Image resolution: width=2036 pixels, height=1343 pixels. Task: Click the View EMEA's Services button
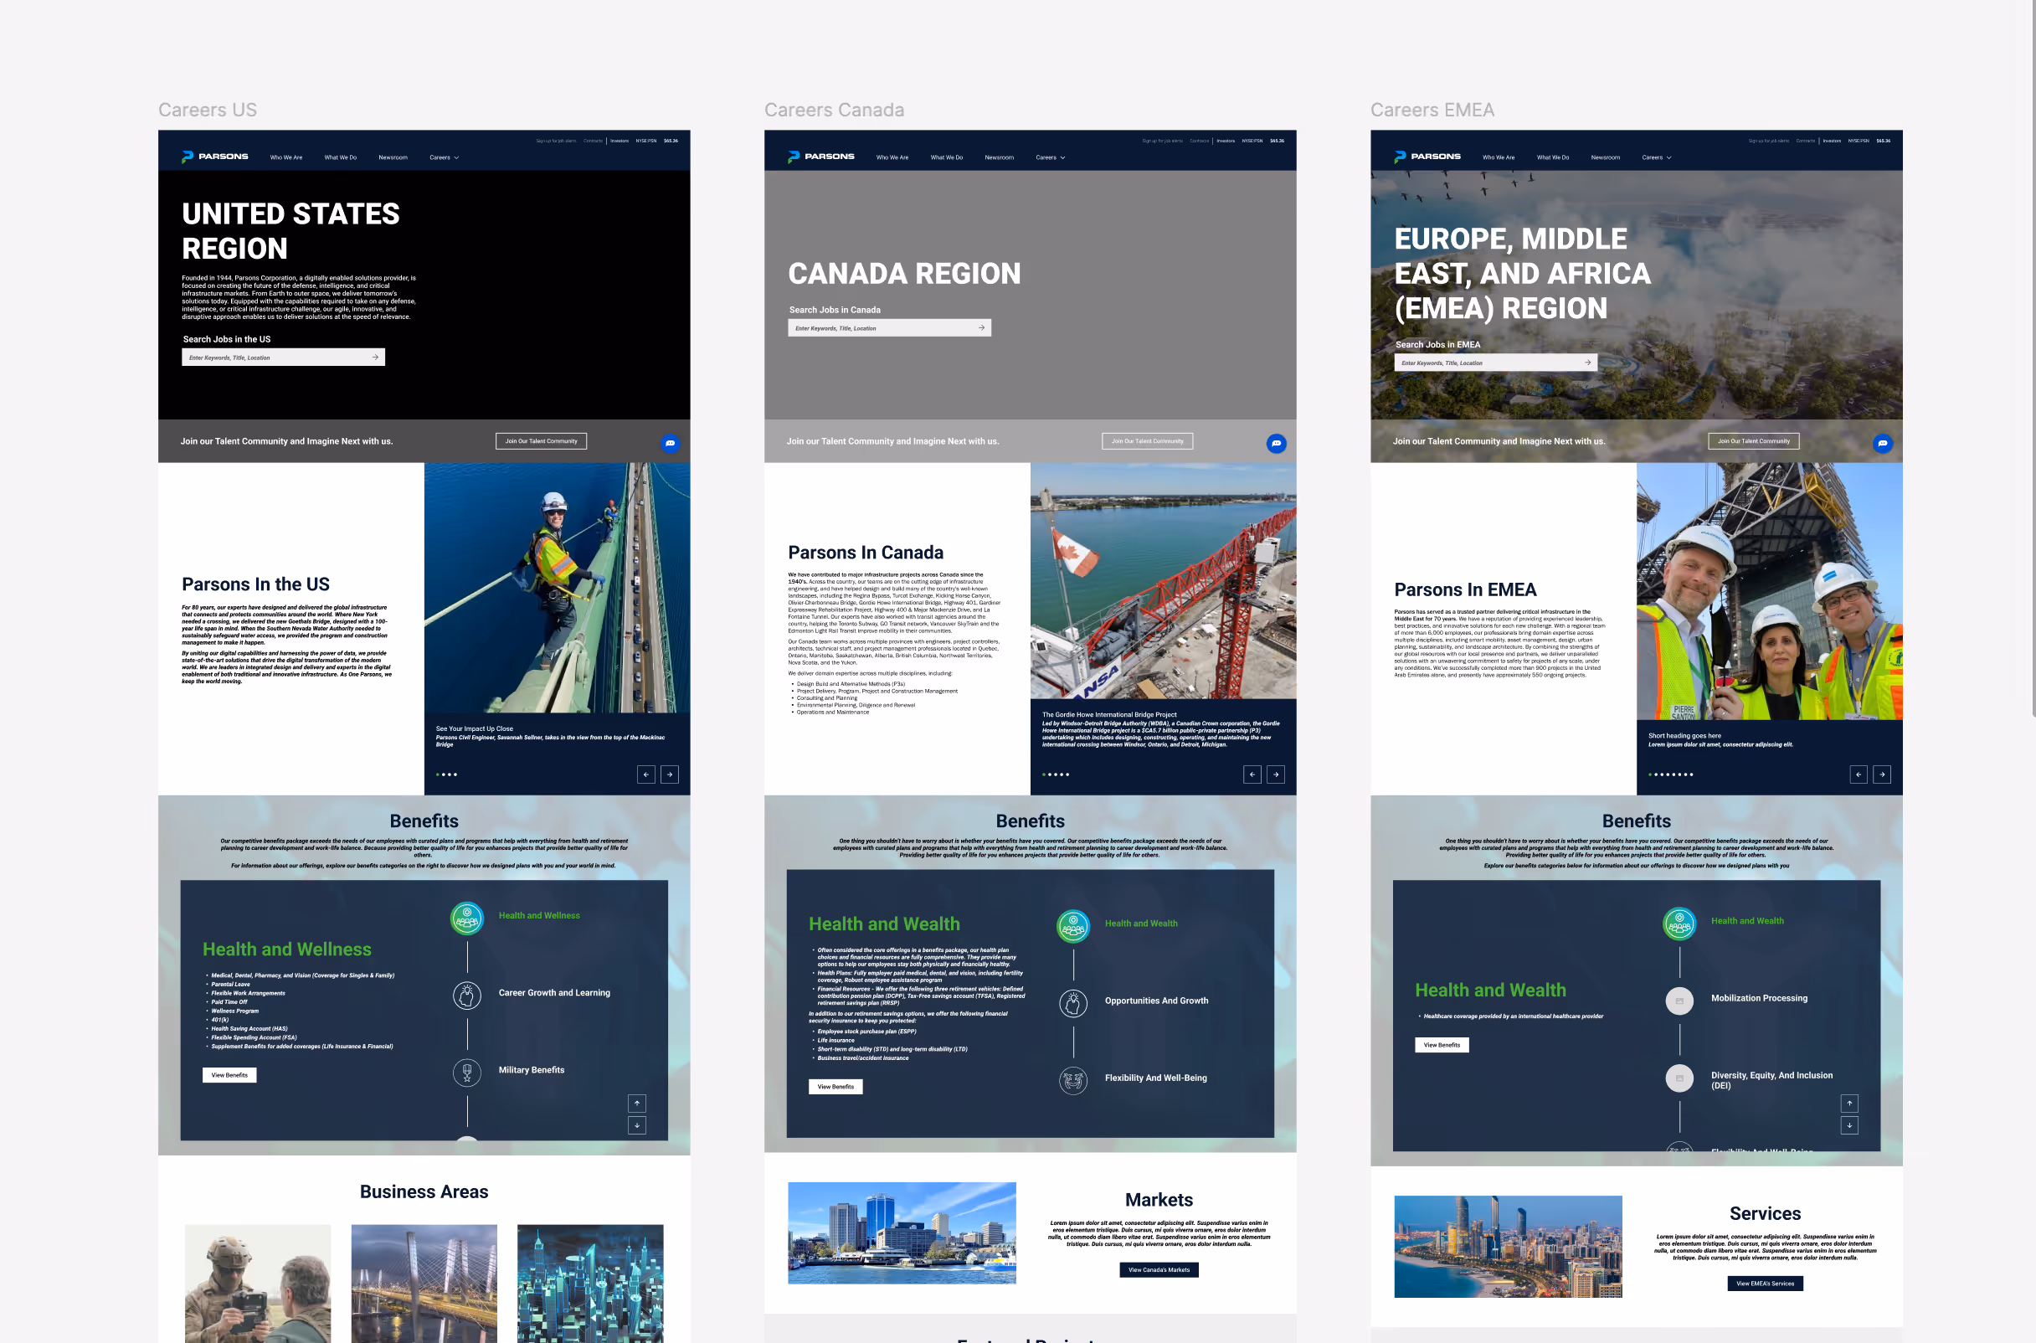click(x=1766, y=1283)
